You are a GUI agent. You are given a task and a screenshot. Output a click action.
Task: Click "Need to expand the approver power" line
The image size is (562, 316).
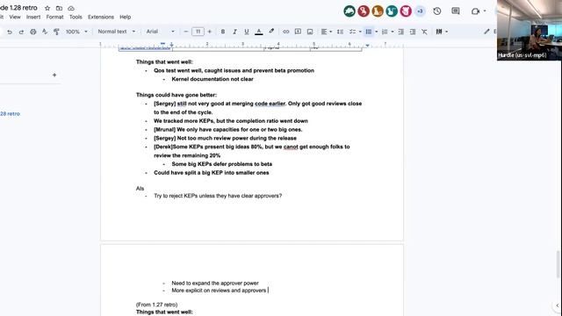(x=215, y=283)
